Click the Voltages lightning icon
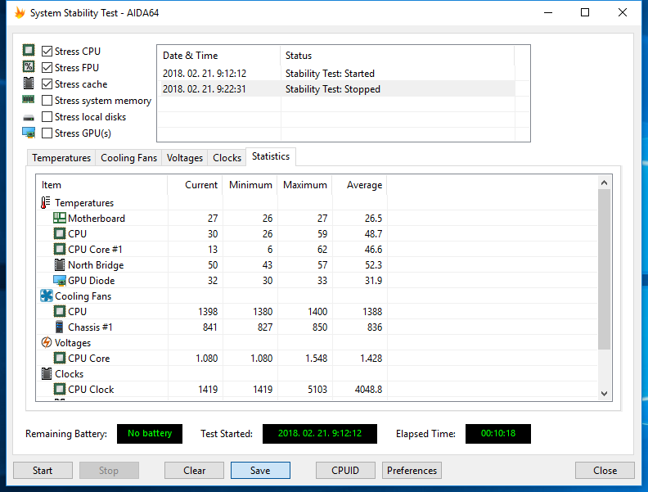This screenshot has width=648, height=492. (47, 342)
